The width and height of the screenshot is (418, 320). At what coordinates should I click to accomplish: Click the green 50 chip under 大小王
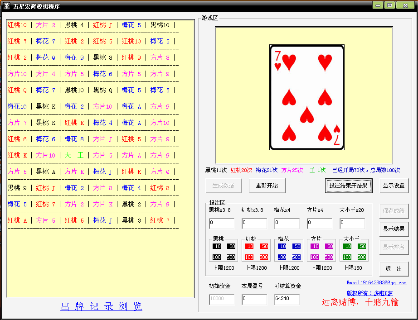[361, 246]
